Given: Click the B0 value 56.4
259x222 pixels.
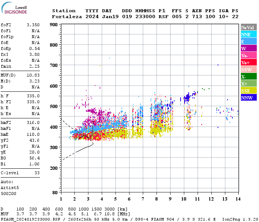Looking at the screenshot, I should 34,158.
